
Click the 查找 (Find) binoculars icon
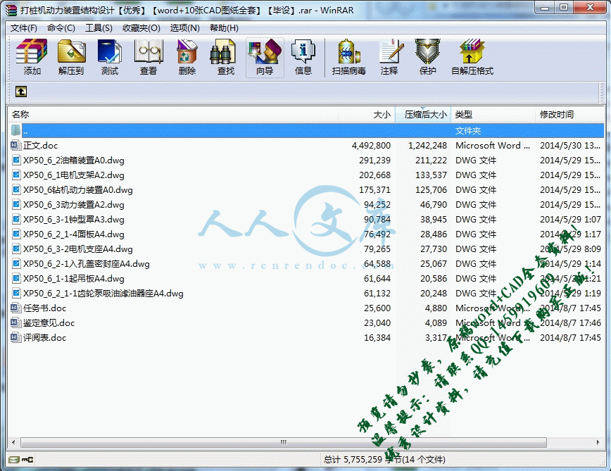point(222,51)
